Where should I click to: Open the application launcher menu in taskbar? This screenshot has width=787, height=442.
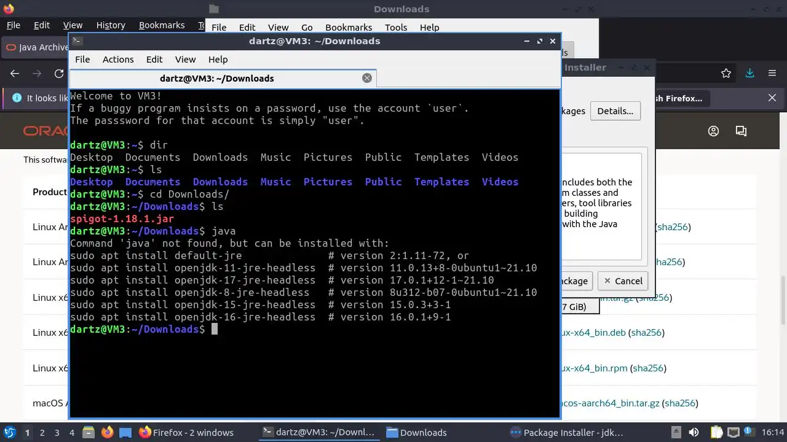(x=9, y=432)
